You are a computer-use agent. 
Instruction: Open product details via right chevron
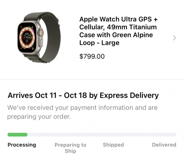point(174,38)
